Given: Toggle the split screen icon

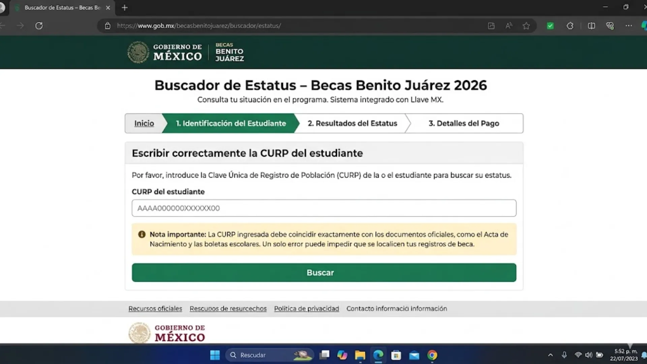Looking at the screenshot, I should pyautogui.click(x=591, y=26).
